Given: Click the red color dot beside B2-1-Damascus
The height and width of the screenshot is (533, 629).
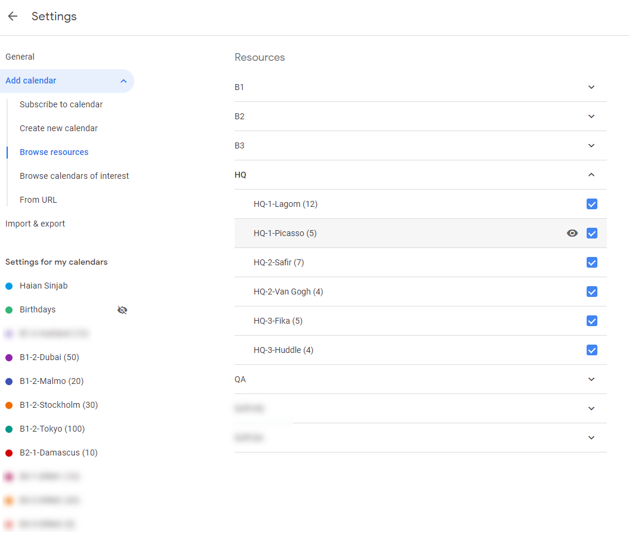Looking at the screenshot, I should click(x=10, y=453).
